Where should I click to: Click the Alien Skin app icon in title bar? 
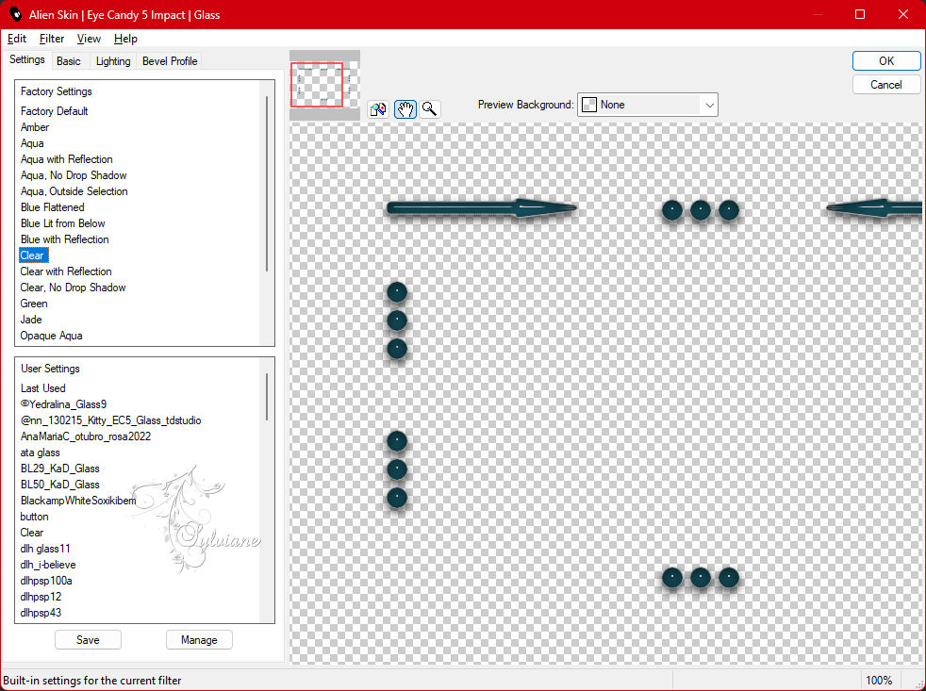point(15,14)
